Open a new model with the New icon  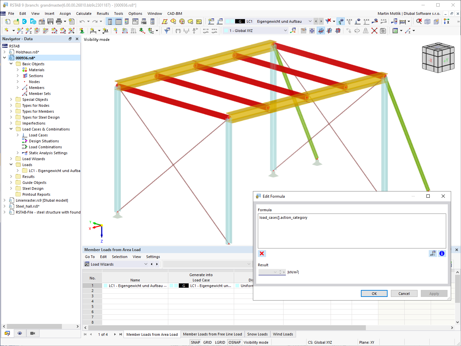click(7, 21)
